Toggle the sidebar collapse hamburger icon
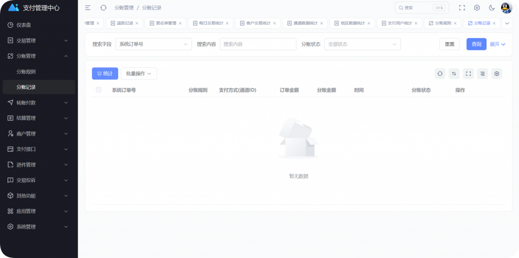 tap(88, 8)
